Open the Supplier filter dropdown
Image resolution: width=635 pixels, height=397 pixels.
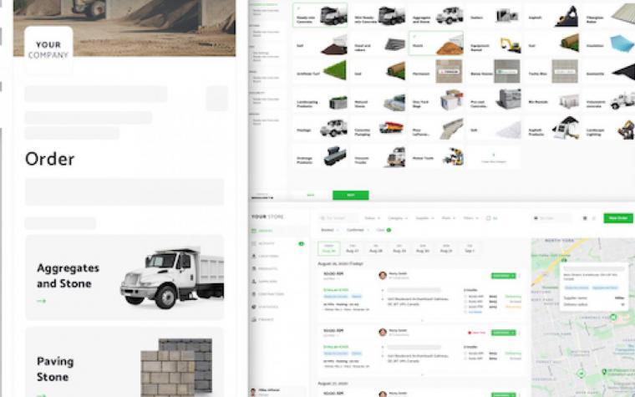point(424,218)
